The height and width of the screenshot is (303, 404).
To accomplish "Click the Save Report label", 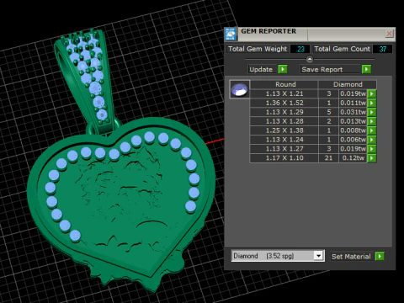I will pyautogui.click(x=322, y=69).
